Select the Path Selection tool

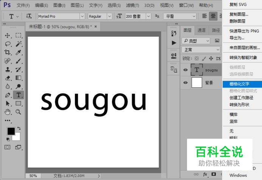pyautogui.click(x=8, y=103)
